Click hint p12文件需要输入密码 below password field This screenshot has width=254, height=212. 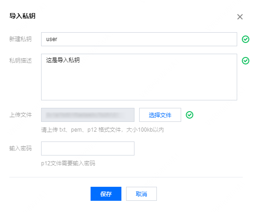click(x=68, y=163)
